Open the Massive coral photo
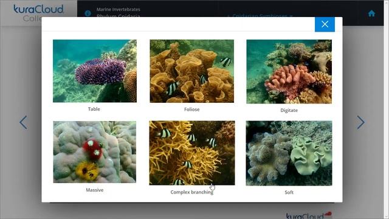The image size is (389, 219). (95, 152)
